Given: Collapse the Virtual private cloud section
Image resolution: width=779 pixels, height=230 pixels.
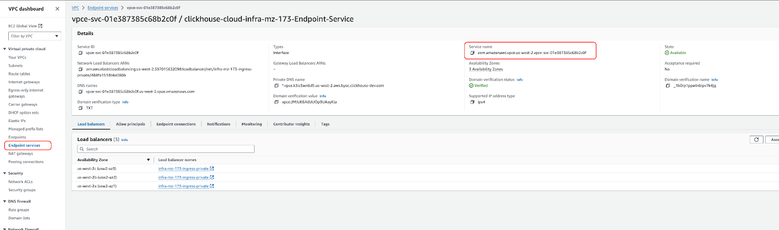Looking at the screenshot, I should click(5, 49).
